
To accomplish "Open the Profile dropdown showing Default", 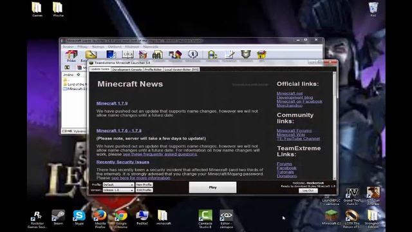I will tap(118, 185).
